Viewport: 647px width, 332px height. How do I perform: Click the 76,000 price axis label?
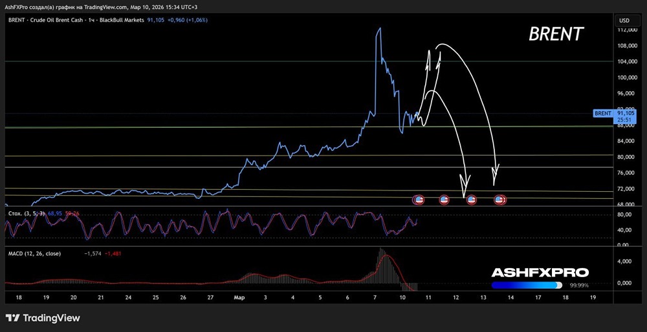coord(627,173)
